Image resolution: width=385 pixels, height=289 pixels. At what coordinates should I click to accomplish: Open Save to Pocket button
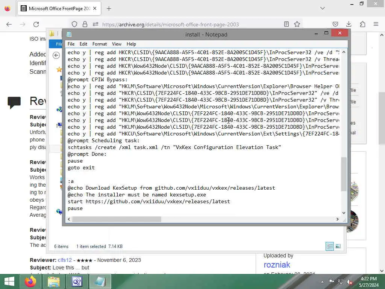(x=335, y=24)
